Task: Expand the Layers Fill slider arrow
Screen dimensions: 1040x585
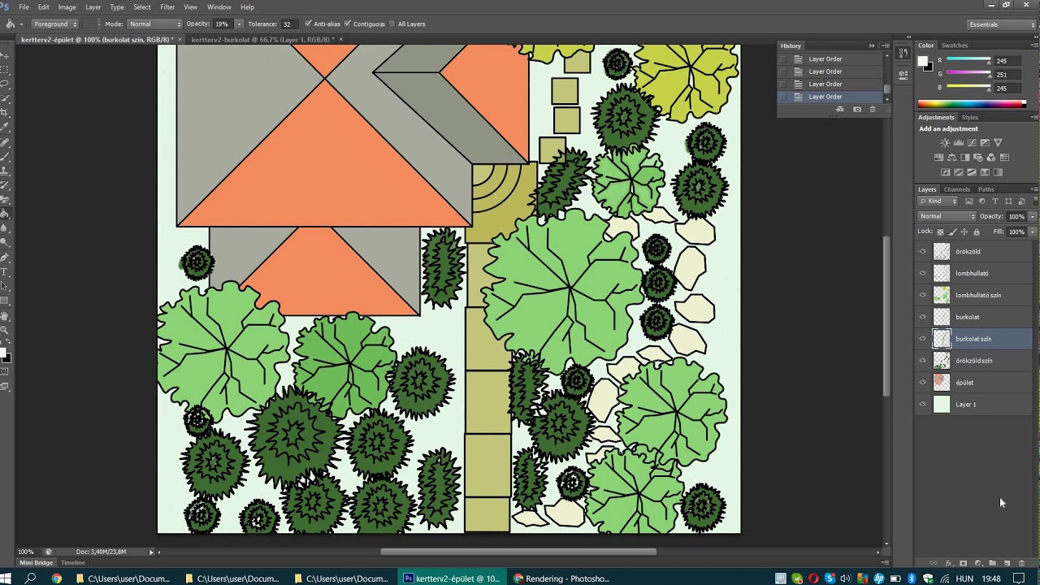Action: 1033,232
